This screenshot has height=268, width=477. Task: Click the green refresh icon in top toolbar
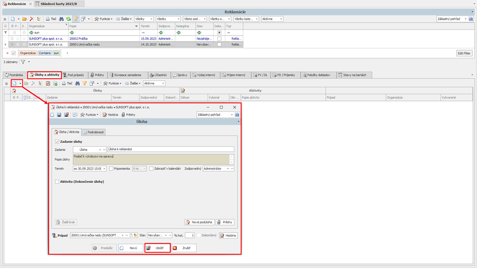coord(69,19)
